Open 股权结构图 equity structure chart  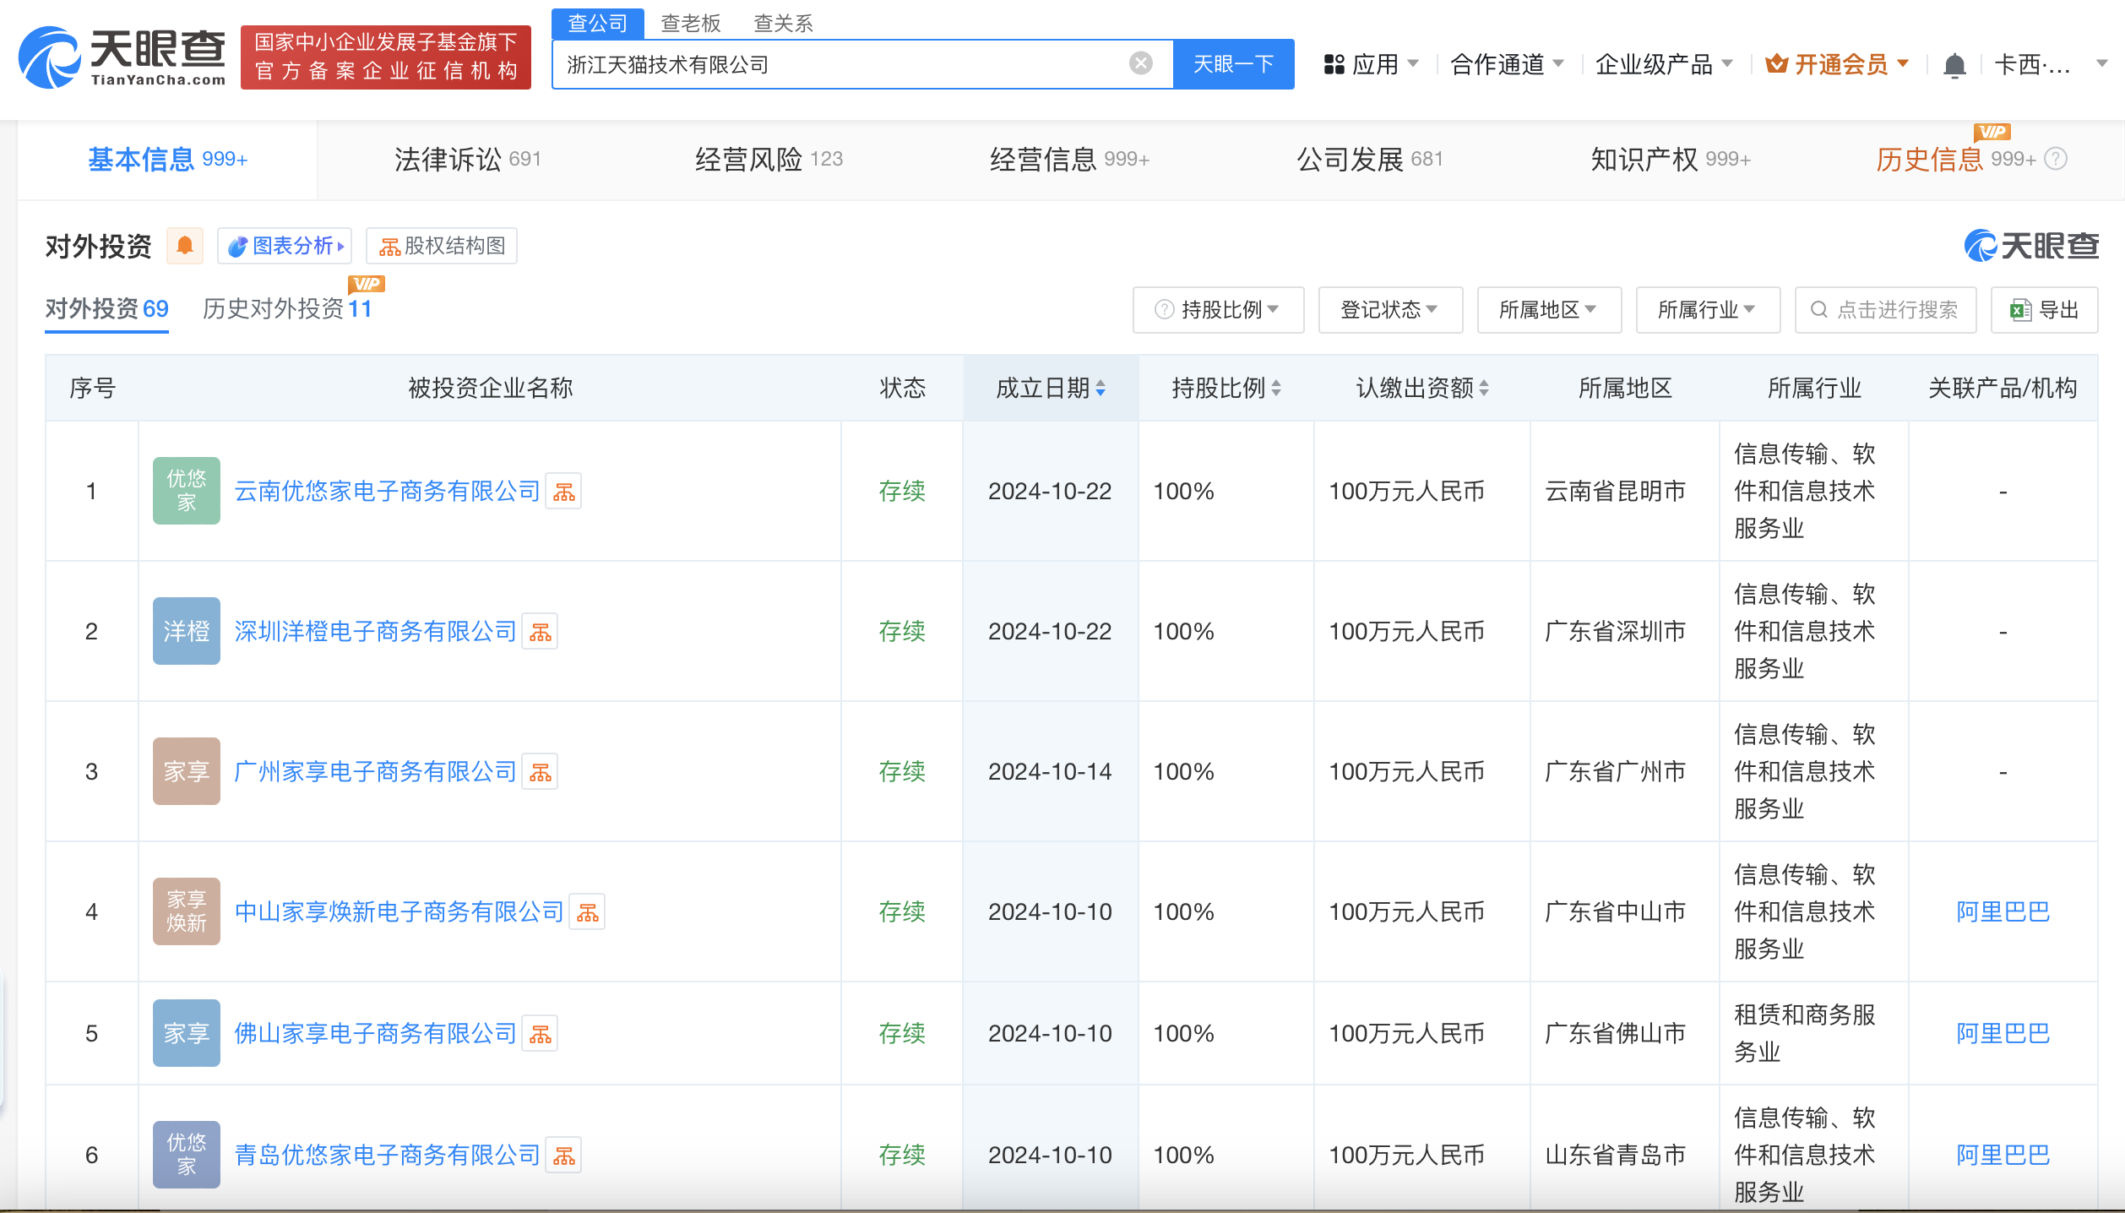coord(441,246)
